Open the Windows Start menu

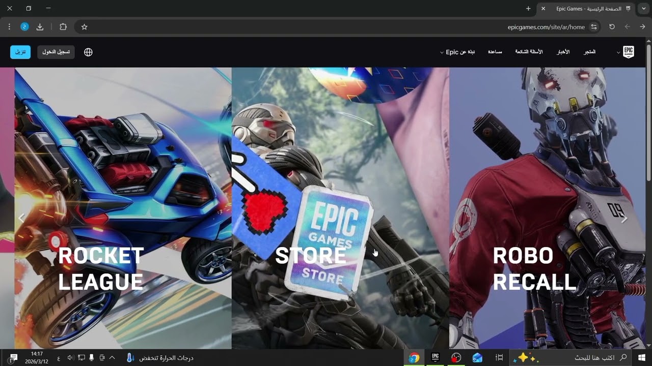pyautogui.click(x=641, y=358)
